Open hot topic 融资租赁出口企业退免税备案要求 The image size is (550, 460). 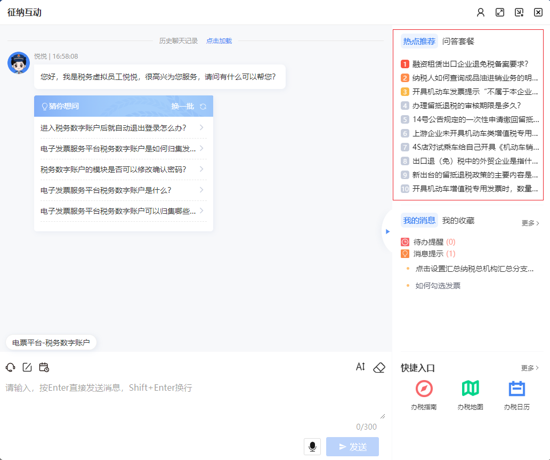pyautogui.click(x=470, y=64)
